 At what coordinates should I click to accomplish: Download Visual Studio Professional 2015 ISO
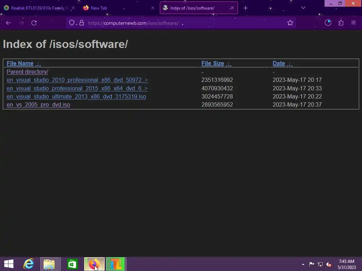77,88
